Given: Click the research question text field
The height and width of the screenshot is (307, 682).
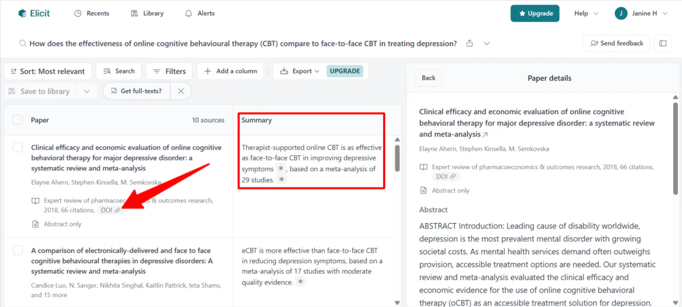Looking at the screenshot, I should (243, 43).
